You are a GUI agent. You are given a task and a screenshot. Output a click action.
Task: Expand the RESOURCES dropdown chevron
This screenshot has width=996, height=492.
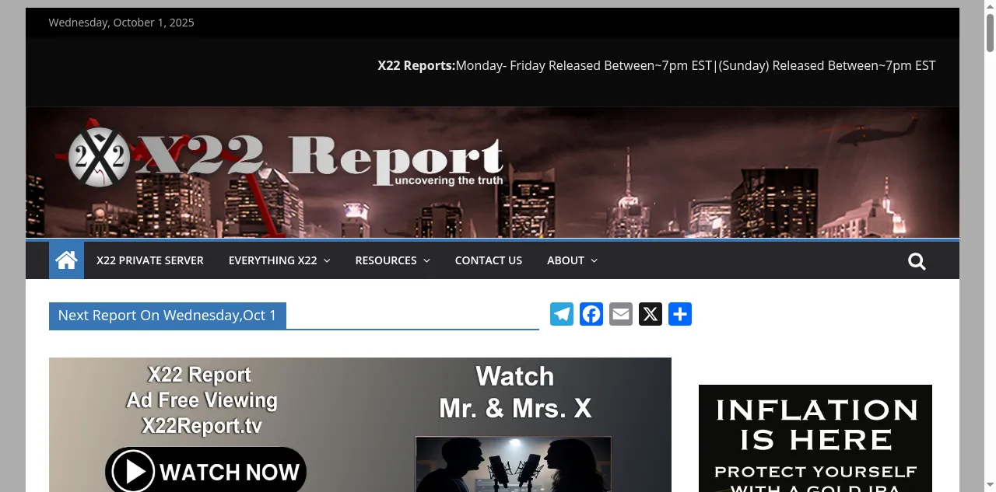pyautogui.click(x=426, y=260)
